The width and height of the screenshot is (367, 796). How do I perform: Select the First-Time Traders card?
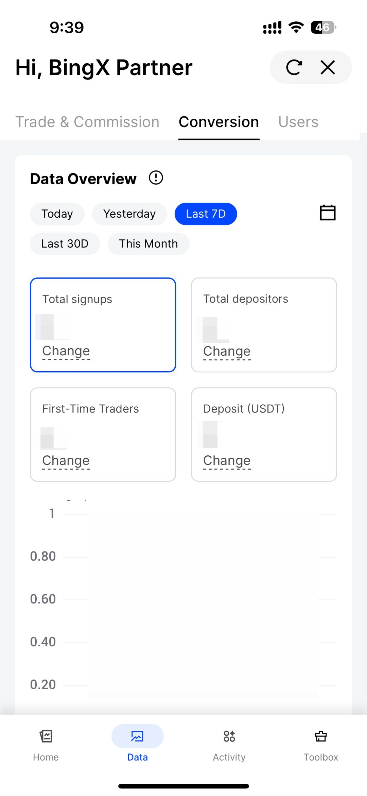[x=103, y=434]
